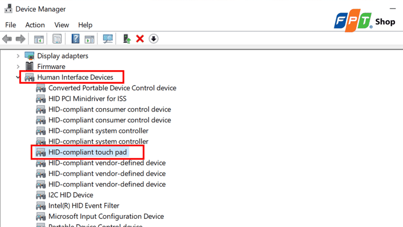Open the Action menu

(35, 25)
